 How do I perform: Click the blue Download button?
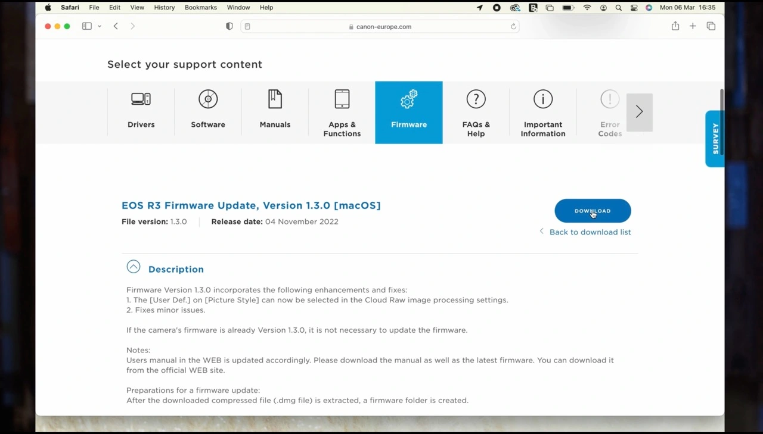tap(593, 211)
